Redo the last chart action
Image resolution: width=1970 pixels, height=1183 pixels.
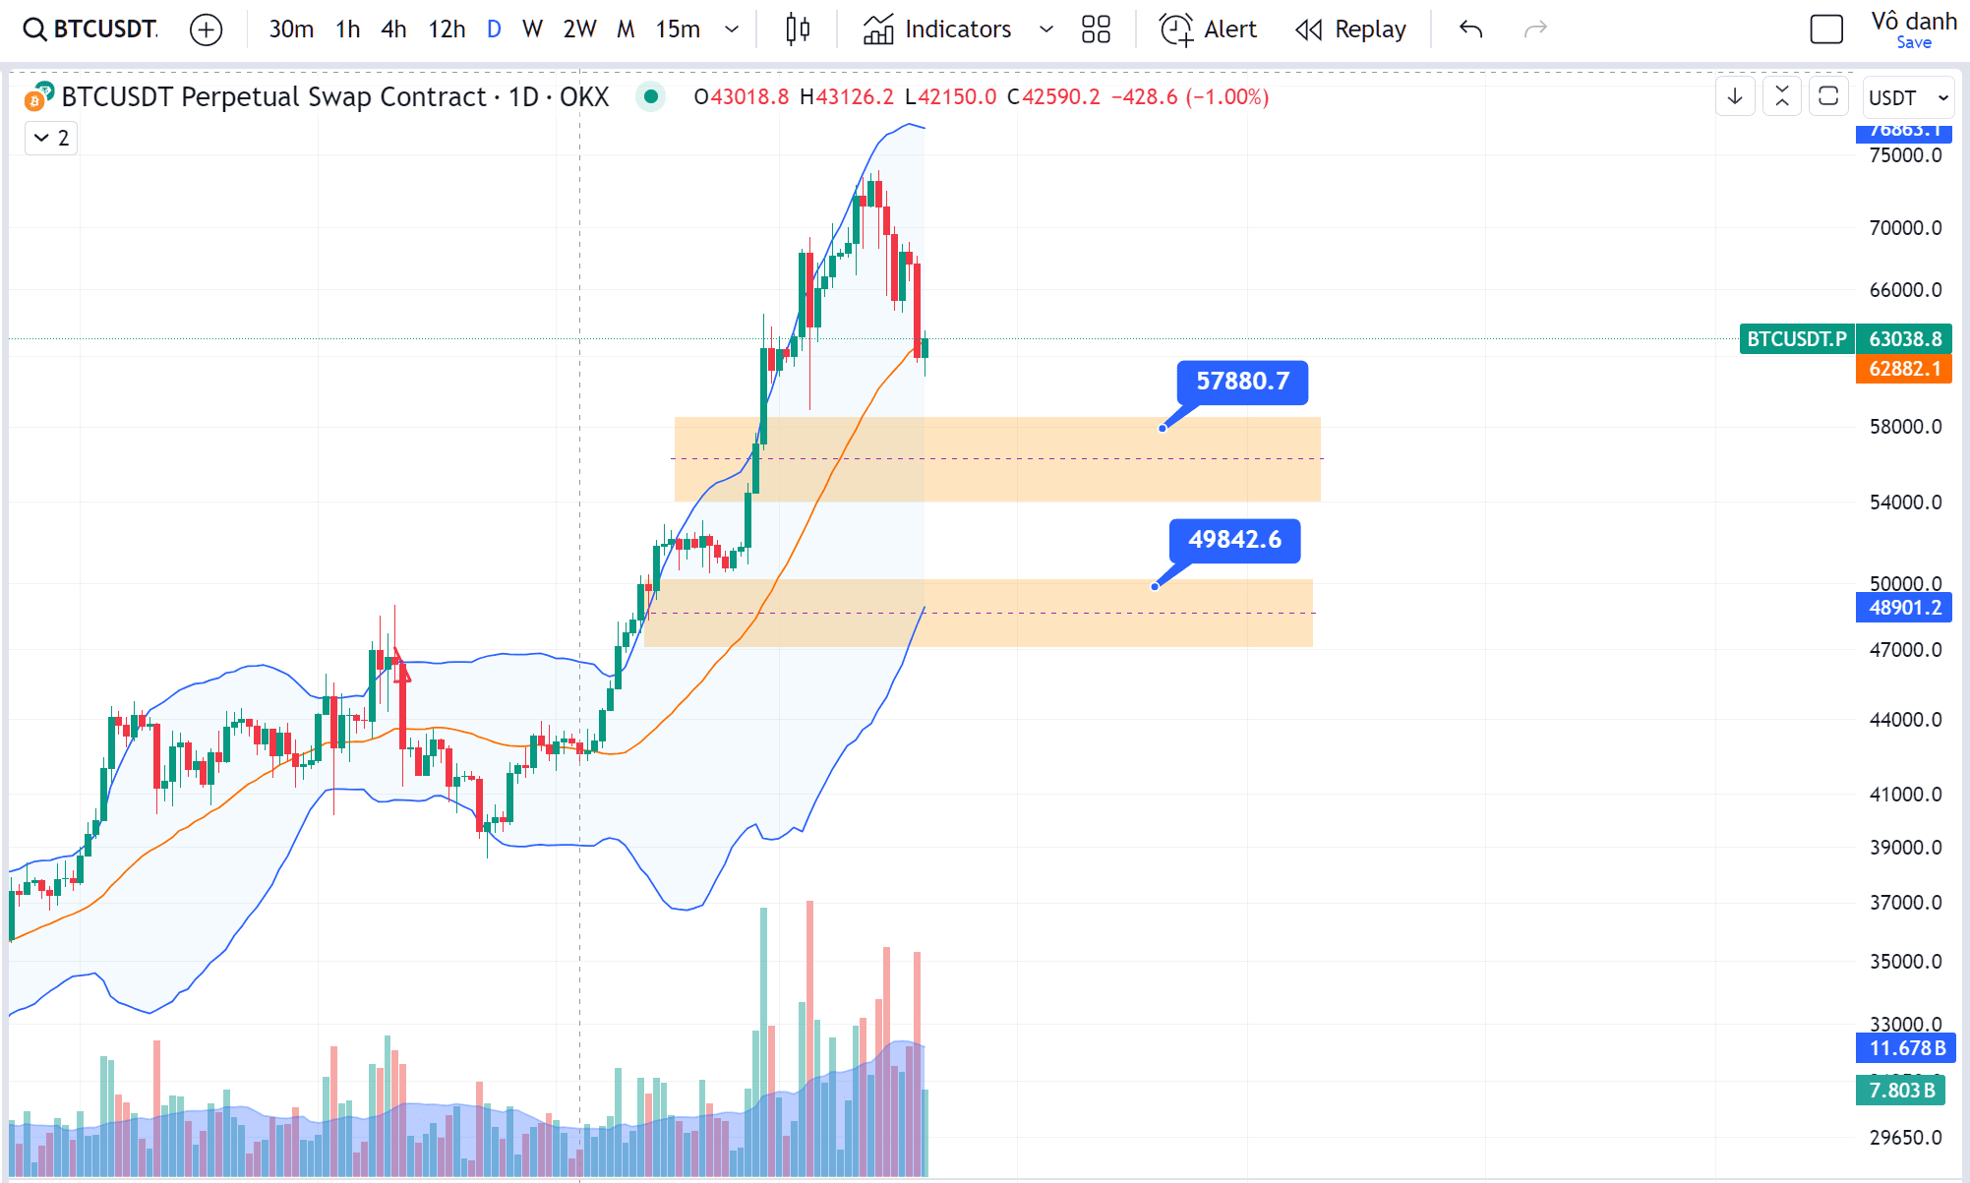[1535, 30]
